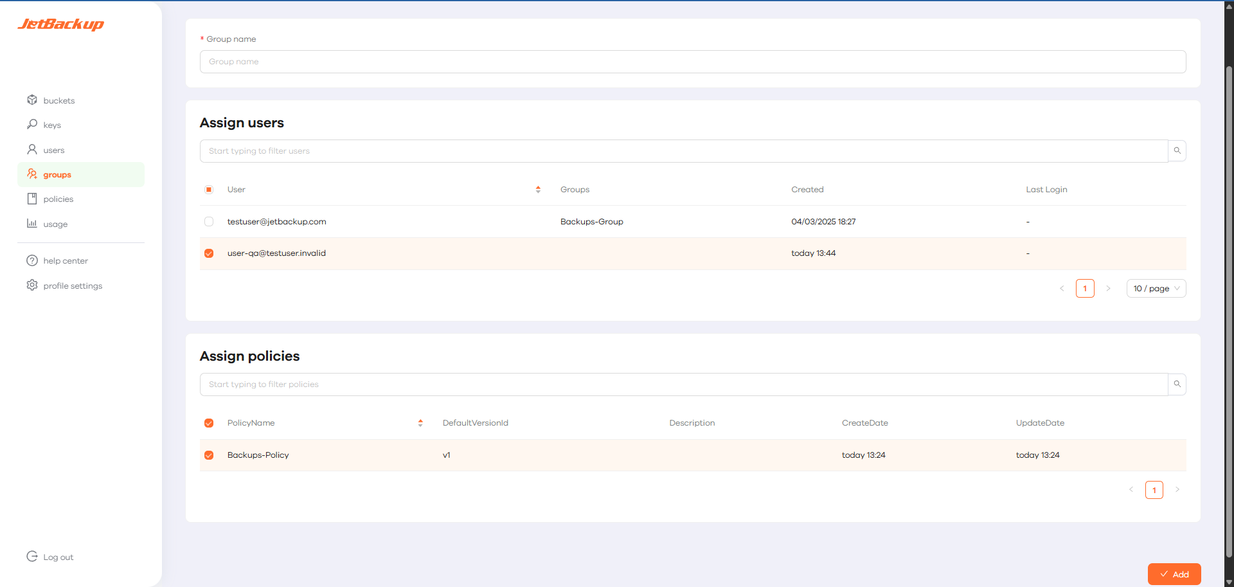Click the groups icon in sidebar

coord(32,174)
